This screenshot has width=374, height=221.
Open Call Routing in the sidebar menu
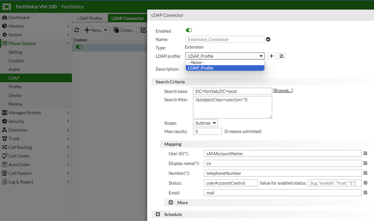[x=20, y=147]
